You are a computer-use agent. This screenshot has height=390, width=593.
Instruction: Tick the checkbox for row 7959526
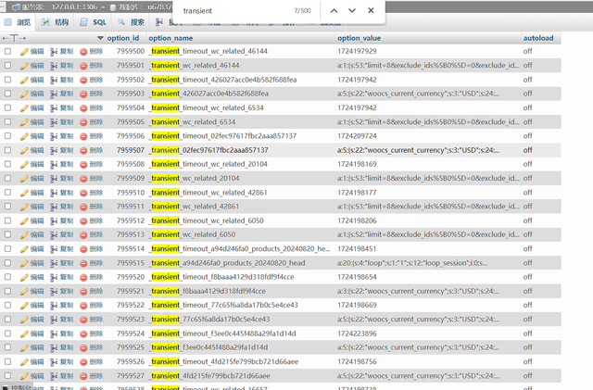click(7, 361)
